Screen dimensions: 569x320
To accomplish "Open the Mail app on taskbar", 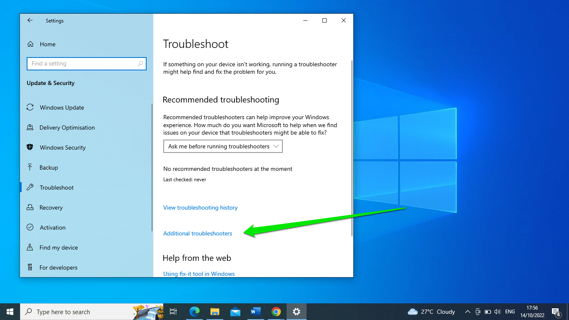I will 235,312.
